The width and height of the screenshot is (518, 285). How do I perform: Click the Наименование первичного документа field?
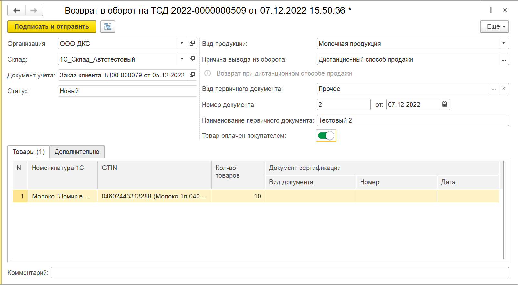[413, 120]
